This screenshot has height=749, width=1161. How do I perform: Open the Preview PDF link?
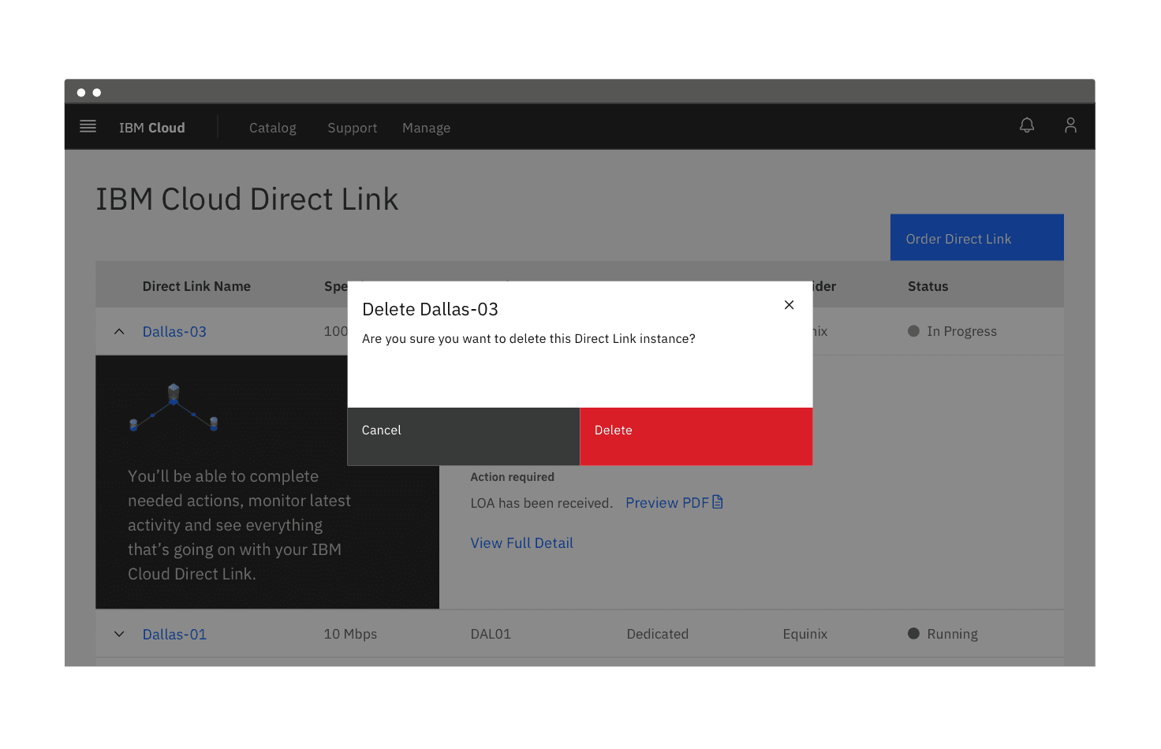click(x=666, y=502)
